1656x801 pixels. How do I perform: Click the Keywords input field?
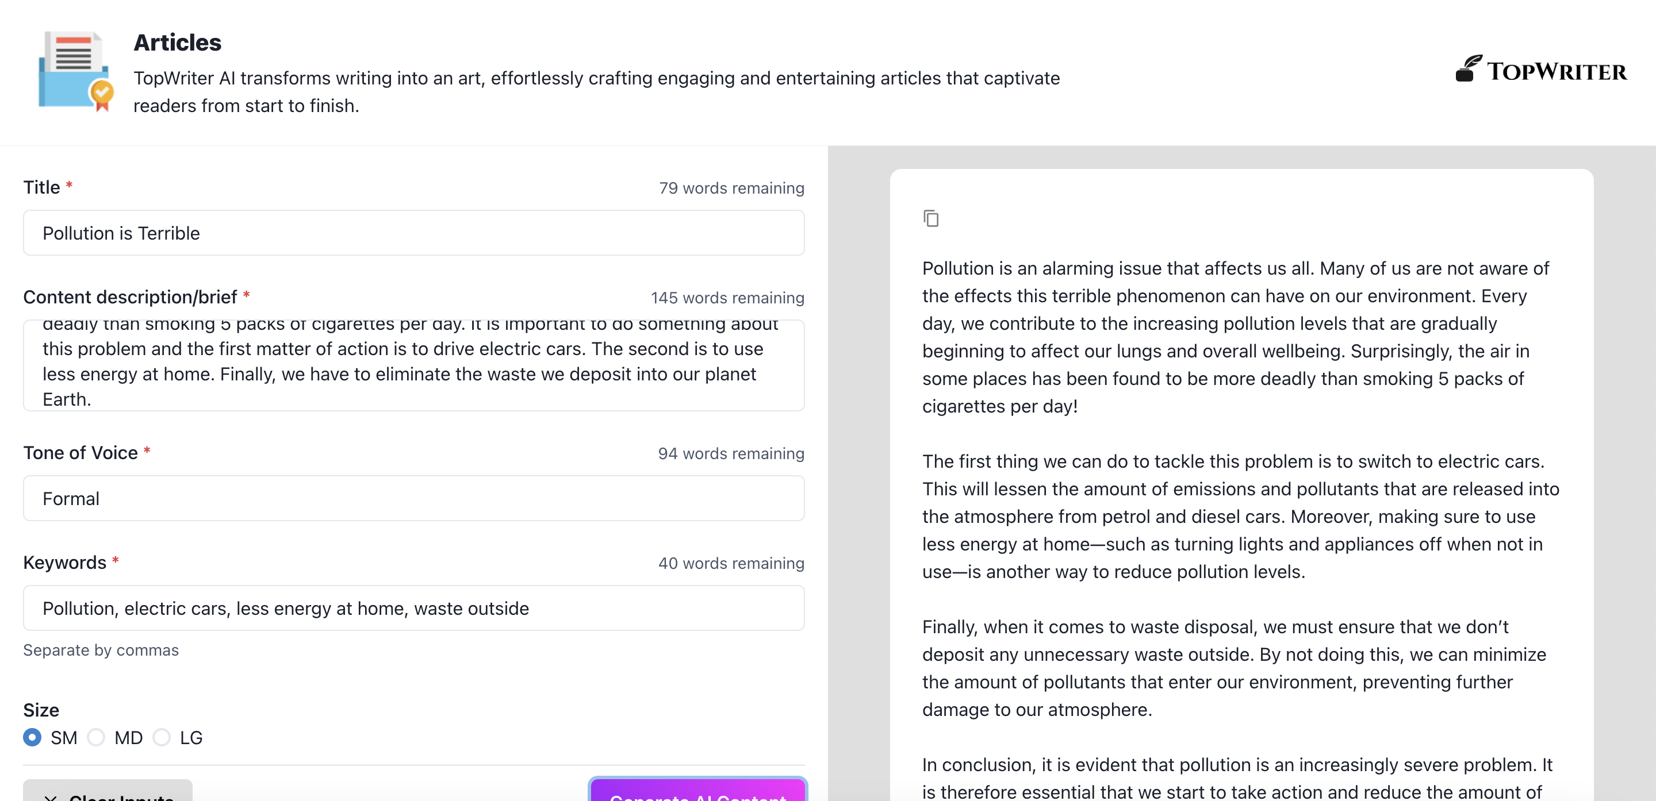pyautogui.click(x=414, y=608)
